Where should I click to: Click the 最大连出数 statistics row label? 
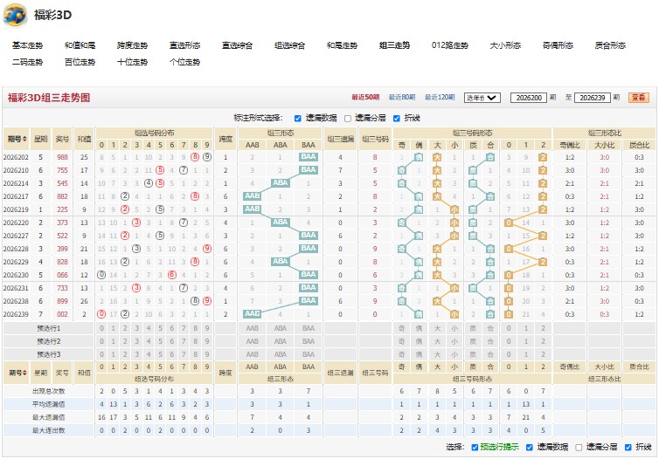tap(49, 430)
